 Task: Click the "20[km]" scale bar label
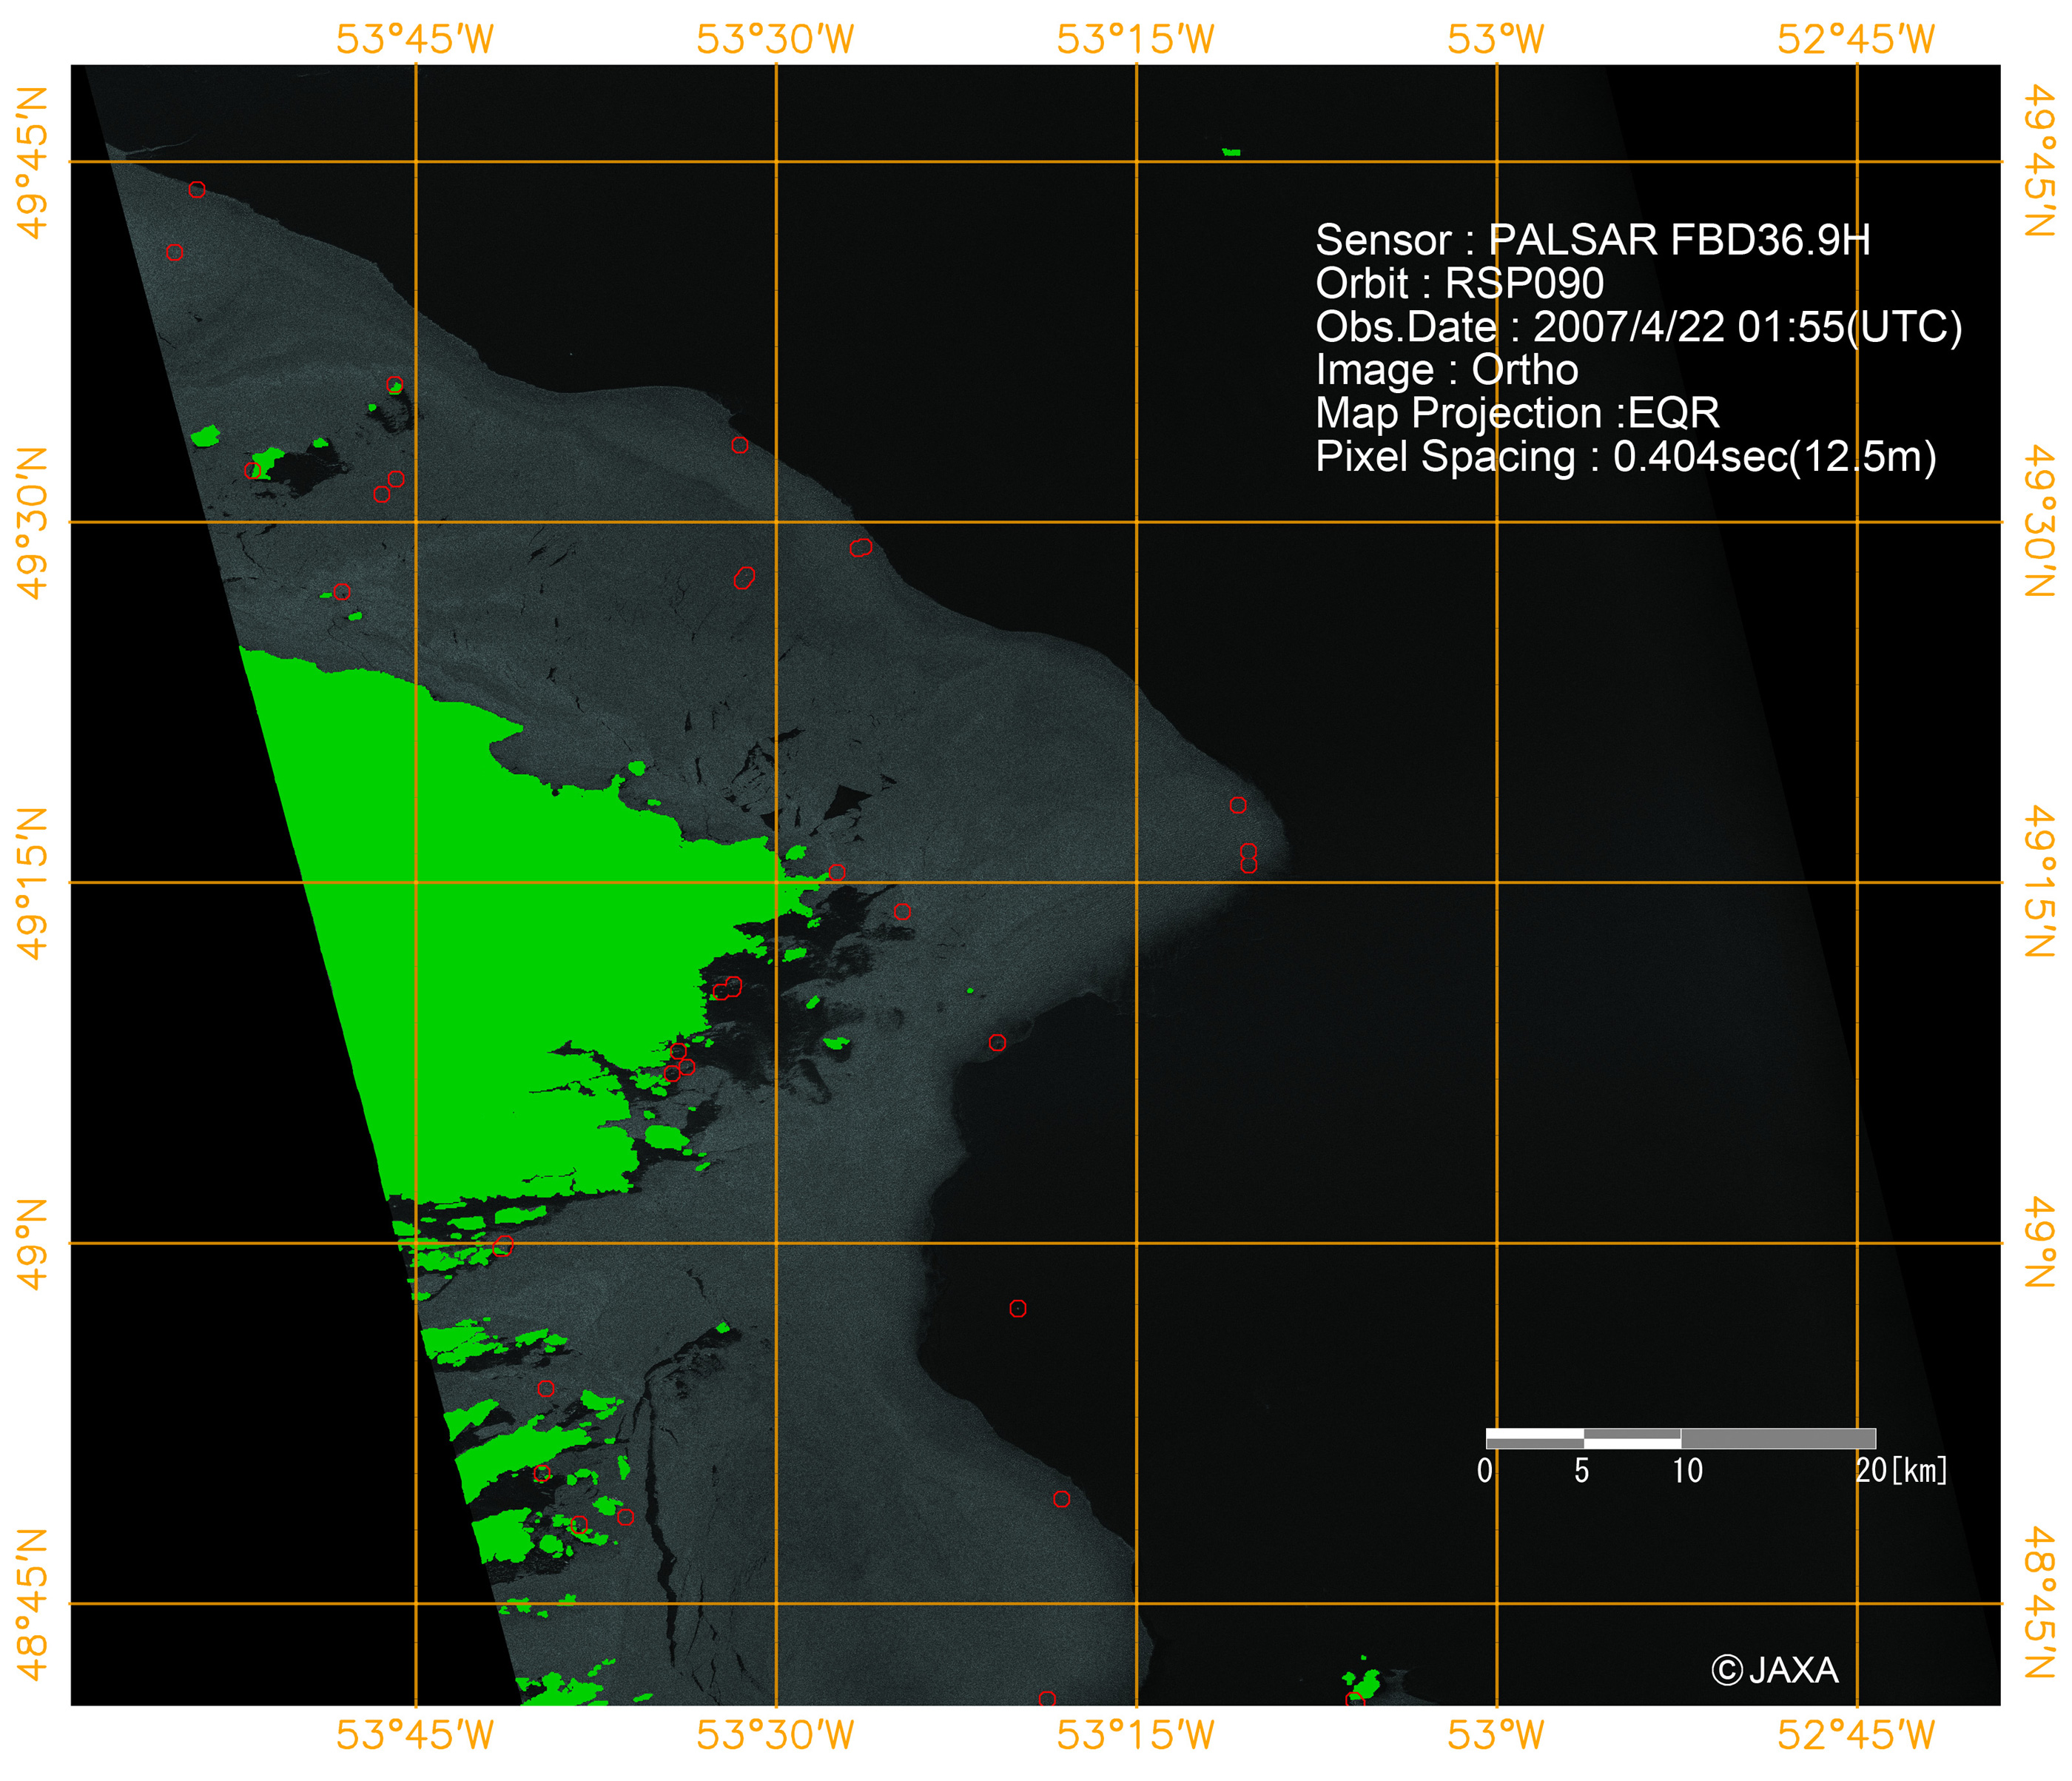coord(1901,1470)
